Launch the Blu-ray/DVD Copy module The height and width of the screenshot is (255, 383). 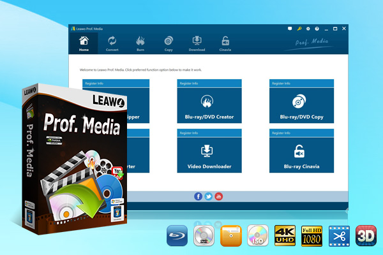[302, 105]
